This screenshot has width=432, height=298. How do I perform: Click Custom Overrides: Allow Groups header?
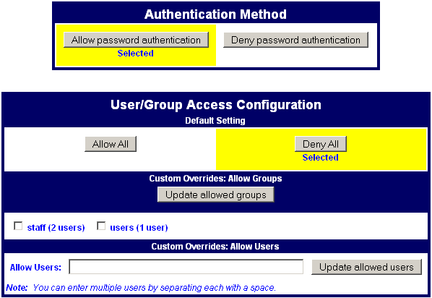point(215,179)
